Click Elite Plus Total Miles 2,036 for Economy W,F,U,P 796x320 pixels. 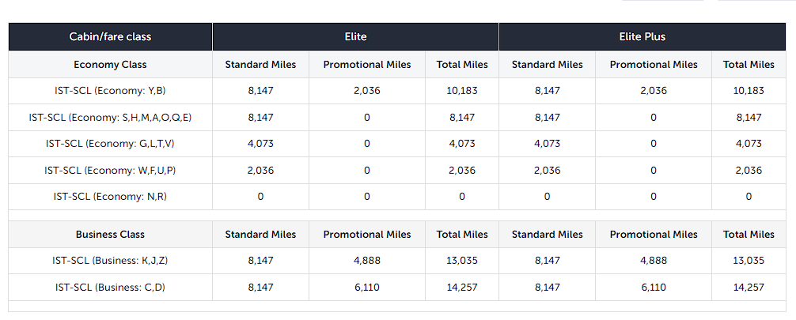749,171
